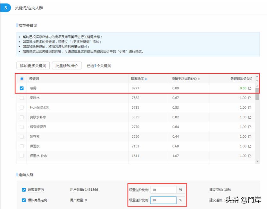The width and height of the screenshot is (267, 209).
Task: Edit bid price pencil for 爽肤水补水 row
Action: 250,117
